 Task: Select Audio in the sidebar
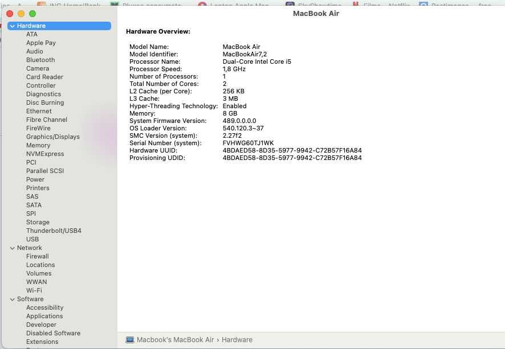coord(34,51)
